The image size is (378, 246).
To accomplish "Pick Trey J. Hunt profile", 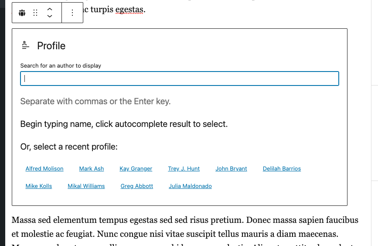I will [x=184, y=169].
